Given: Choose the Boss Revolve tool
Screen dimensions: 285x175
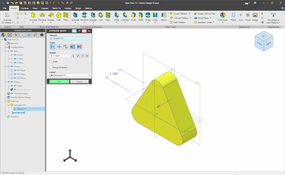Looking at the screenshot, I should tap(42, 17).
